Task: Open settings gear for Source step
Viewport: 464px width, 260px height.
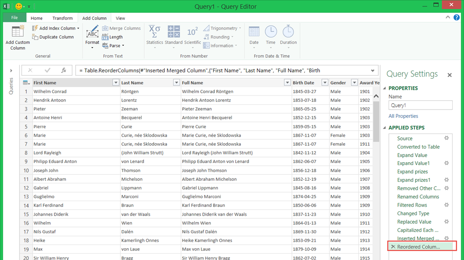Action: tap(446, 138)
